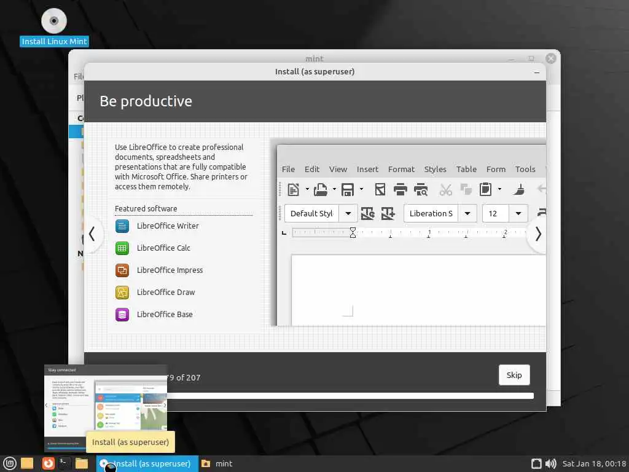The width and height of the screenshot is (629, 472).
Task: Click the "Be productive" slide title
Action: point(146,101)
